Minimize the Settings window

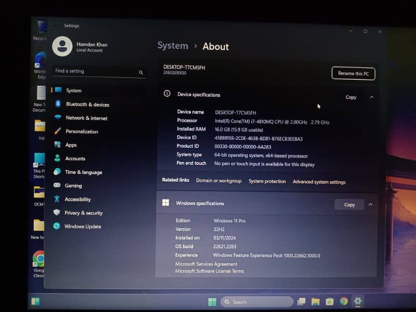pos(351,31)
